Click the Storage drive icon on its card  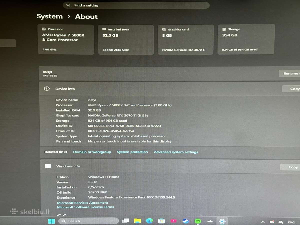224,29
